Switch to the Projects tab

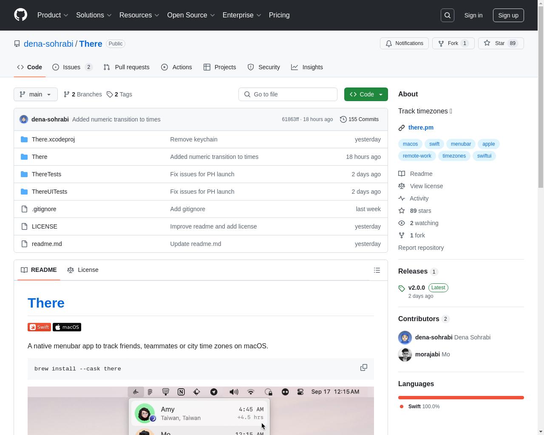220,67
